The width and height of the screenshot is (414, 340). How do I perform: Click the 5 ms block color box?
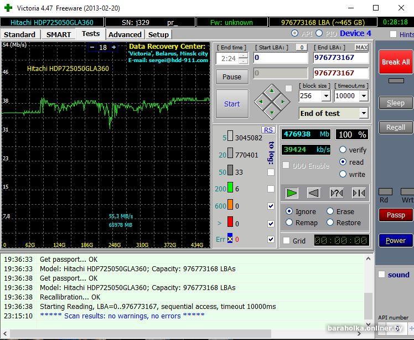(x=230, y=136)
